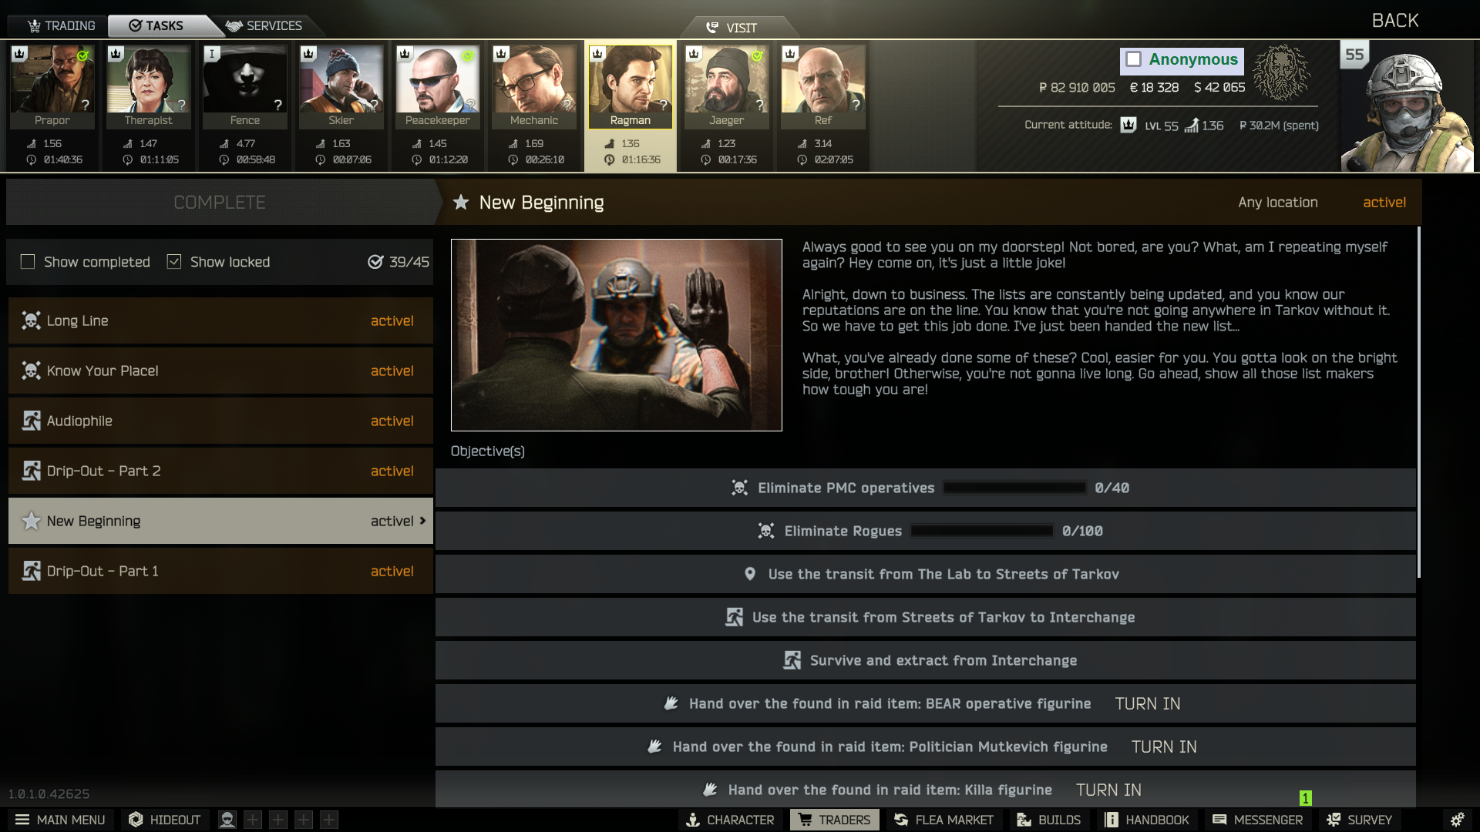Image resolution: width=1480 pixels, height=832 pixels.
Task: Click the Eliminate PMC operatives progress bar
Action: (1014, 488)
